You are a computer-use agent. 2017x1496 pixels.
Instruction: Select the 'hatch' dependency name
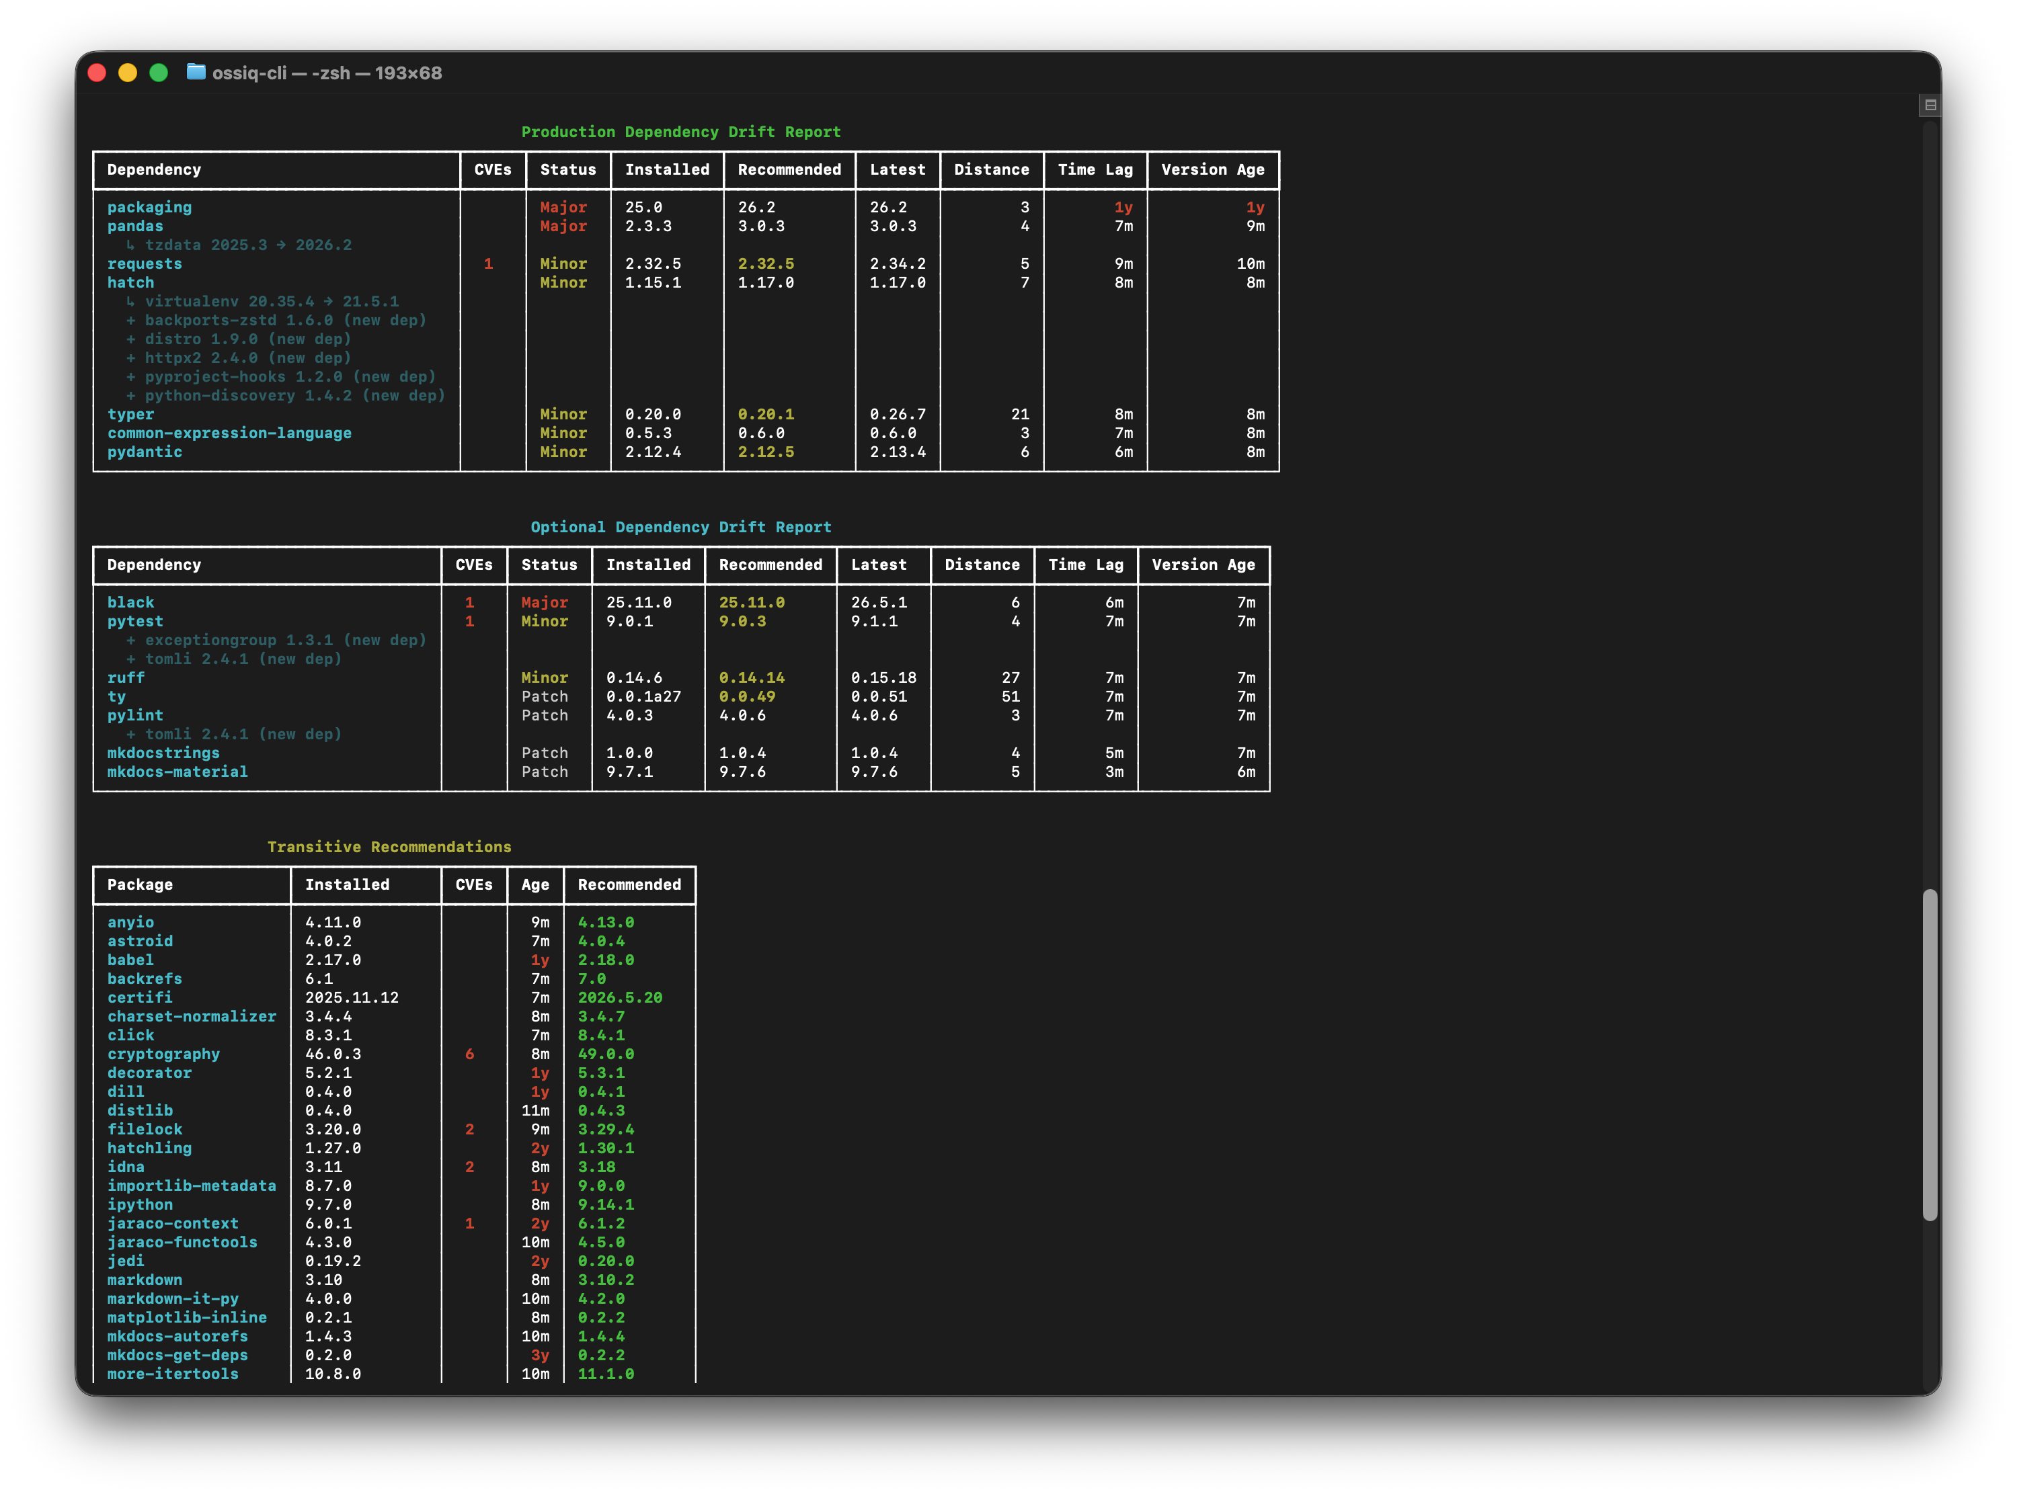pyautogui.click(x=130, y=282)
